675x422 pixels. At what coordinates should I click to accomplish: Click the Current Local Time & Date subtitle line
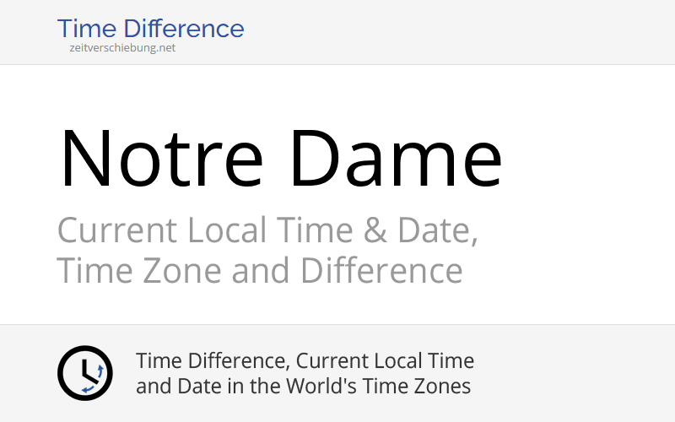coord(267,230)
